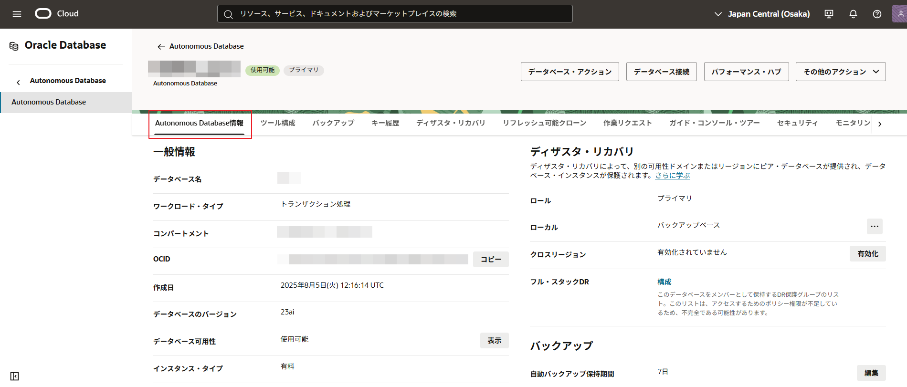Click the back arrow beside Autonomous Database breadcrumb
Screen dimensions: 907x387
[161, 47]
